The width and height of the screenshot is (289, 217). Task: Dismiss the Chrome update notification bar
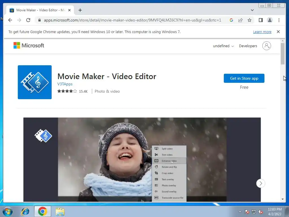coord(278,32)
